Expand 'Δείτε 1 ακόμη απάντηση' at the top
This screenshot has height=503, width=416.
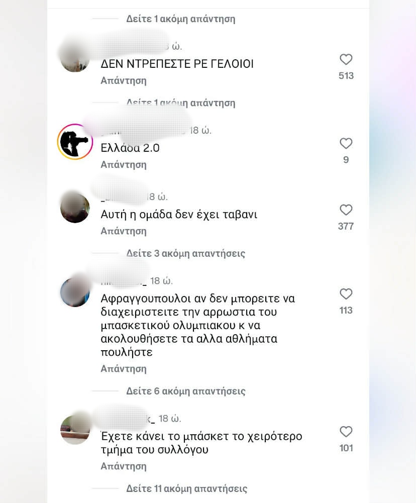coord(180,19)
